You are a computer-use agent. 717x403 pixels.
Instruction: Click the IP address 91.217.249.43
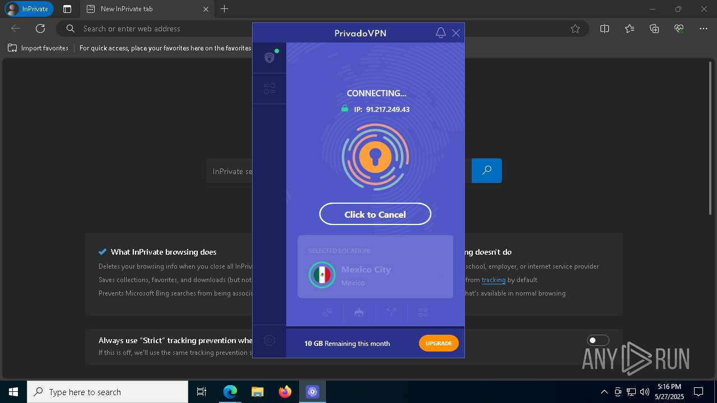click(388, 109)
